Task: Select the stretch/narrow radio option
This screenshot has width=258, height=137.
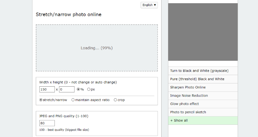Action: click(41, 100)
